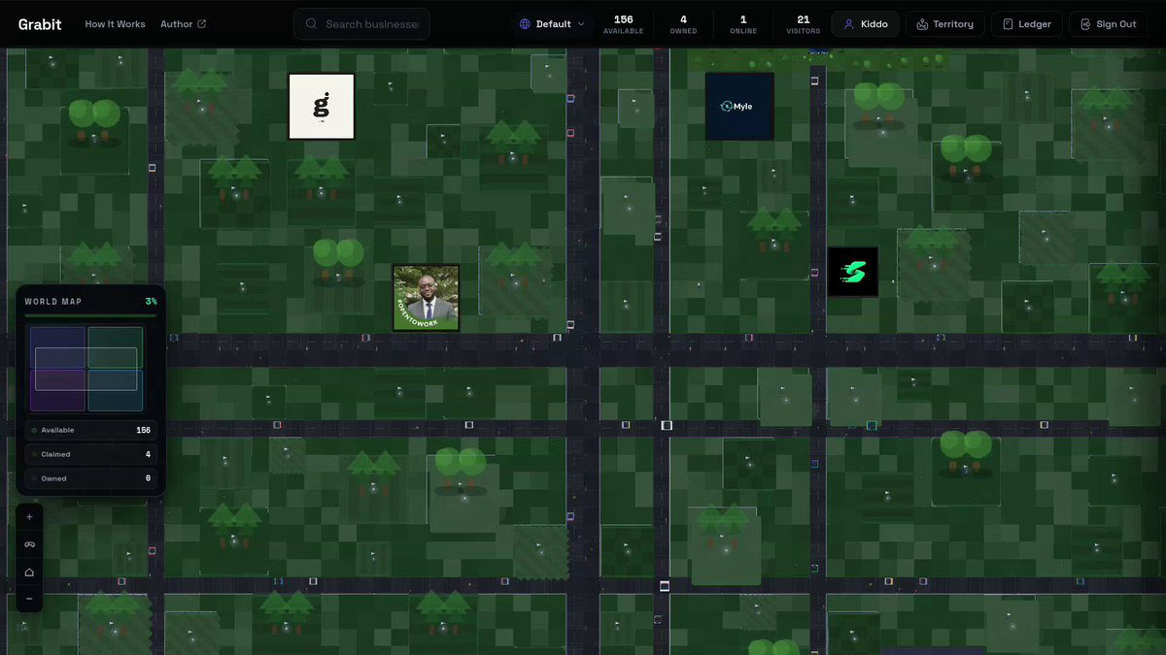Image resolution: width=1166 pixels, height=655 pixels.
Task: Expand the Default world dropdown
Action: point(553,24)
